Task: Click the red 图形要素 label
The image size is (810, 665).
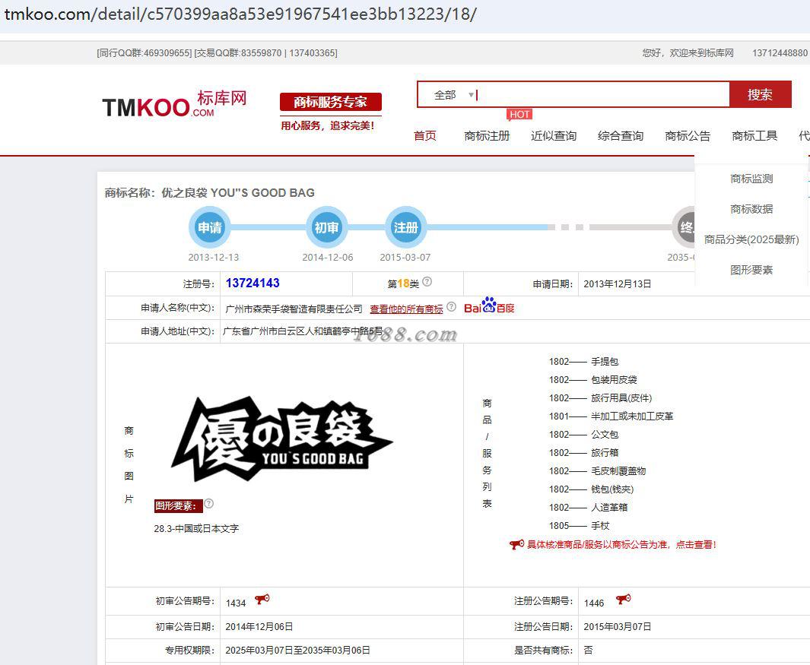Action: pos(178,506)
